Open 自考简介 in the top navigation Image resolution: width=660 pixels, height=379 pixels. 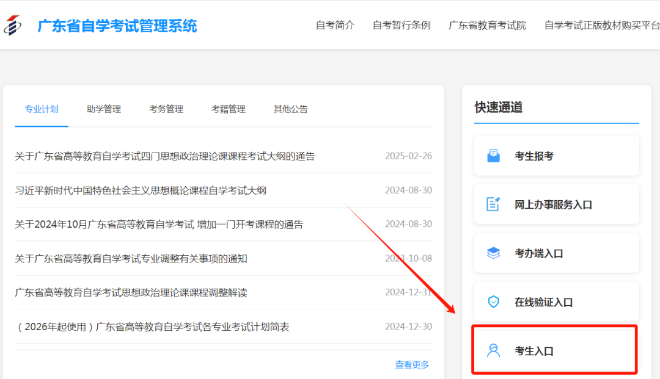(335, 26)
